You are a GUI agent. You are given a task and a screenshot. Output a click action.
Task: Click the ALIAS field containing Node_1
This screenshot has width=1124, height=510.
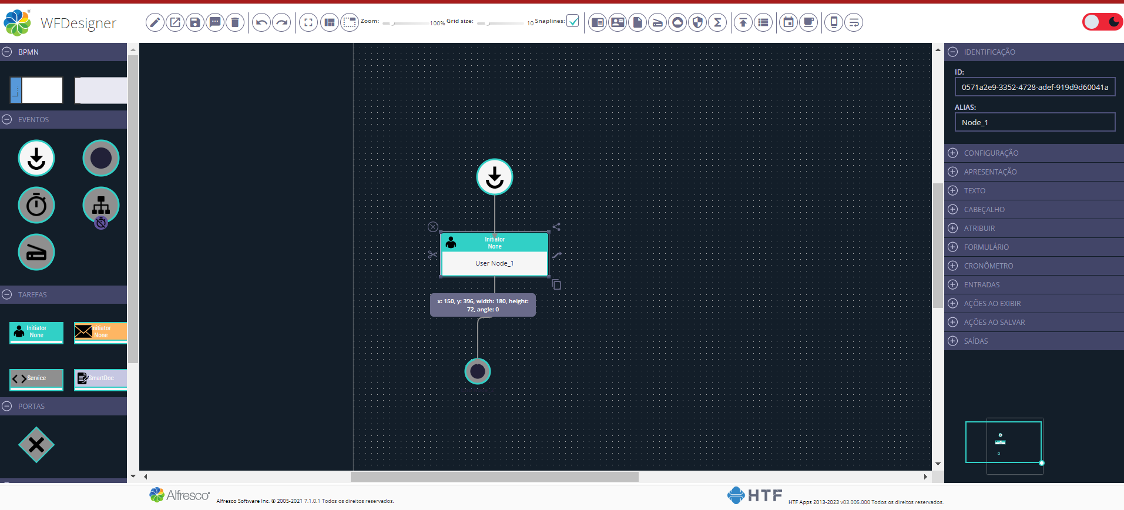coord(1034,122)
